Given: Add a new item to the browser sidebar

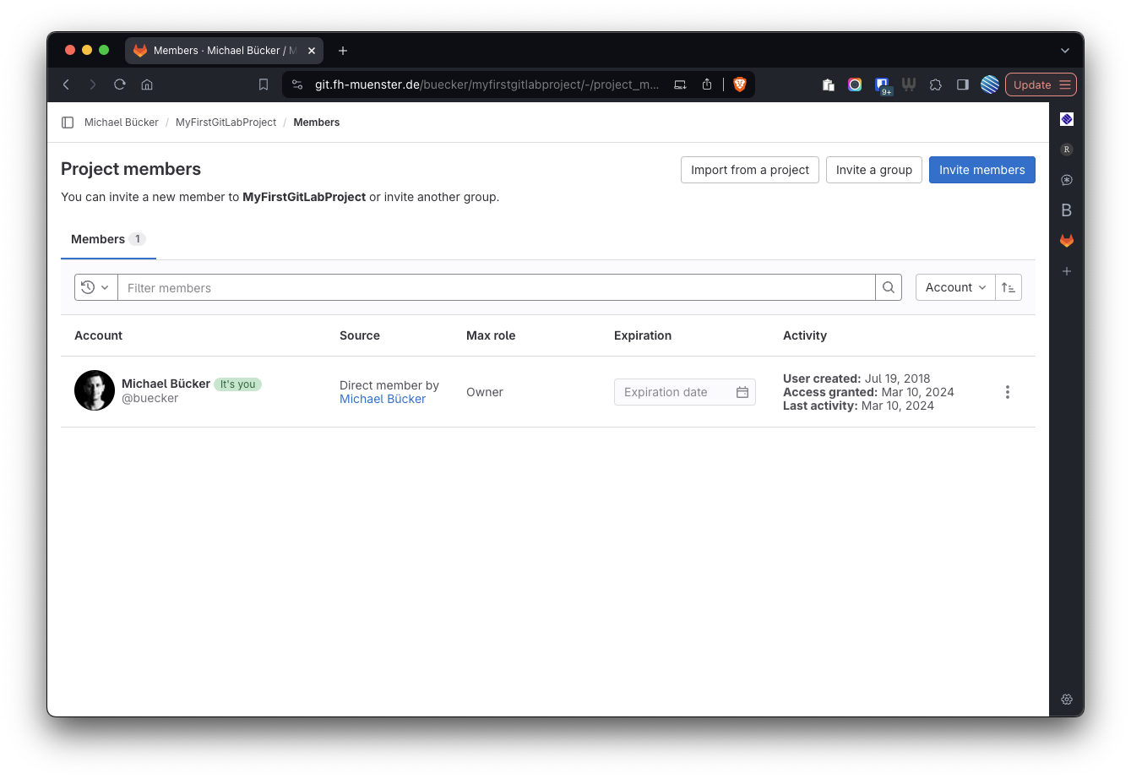Looking at the screenshot, I should [1067, 271].
